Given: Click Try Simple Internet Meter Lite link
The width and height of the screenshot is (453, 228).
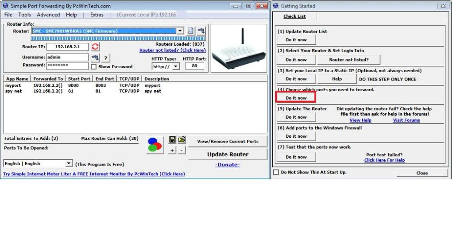Looking at the screenshot, I should (94, 174).
